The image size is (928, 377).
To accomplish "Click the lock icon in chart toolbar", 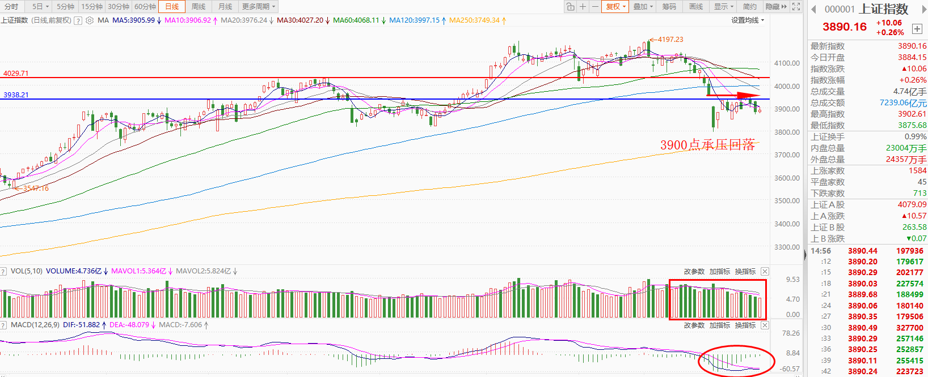I will tap(570, 7).
